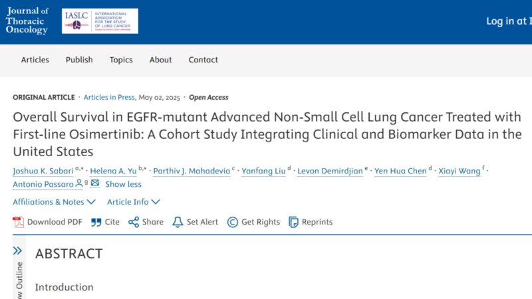Open the Articles menu

[x=35, y=60]
